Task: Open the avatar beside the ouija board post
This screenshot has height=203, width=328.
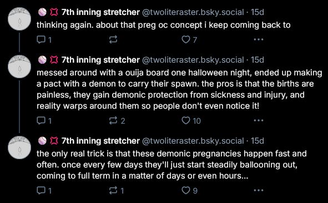Action: pyautogui.click(x=19, y=67)
